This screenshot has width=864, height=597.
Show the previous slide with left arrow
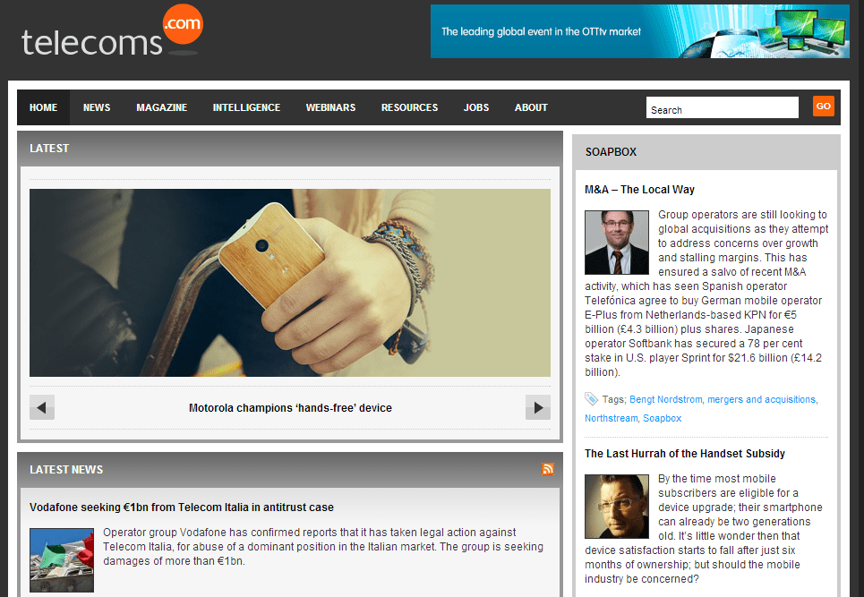coord(42,407)
